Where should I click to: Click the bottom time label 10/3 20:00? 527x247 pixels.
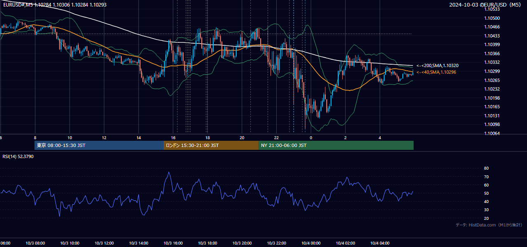tap(242, 243)
